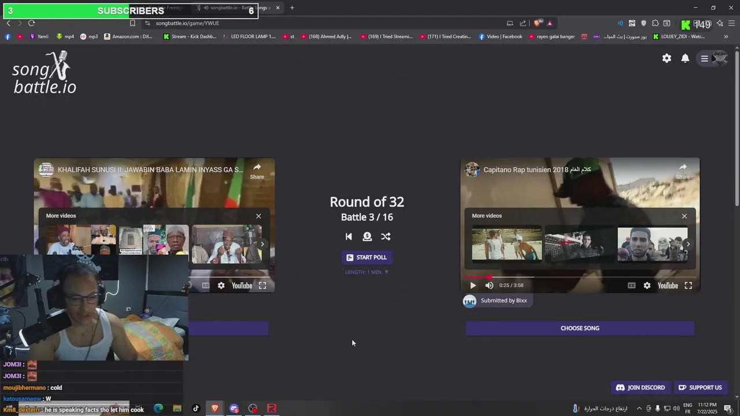Go to previous battle with skip-back icon

349,236
